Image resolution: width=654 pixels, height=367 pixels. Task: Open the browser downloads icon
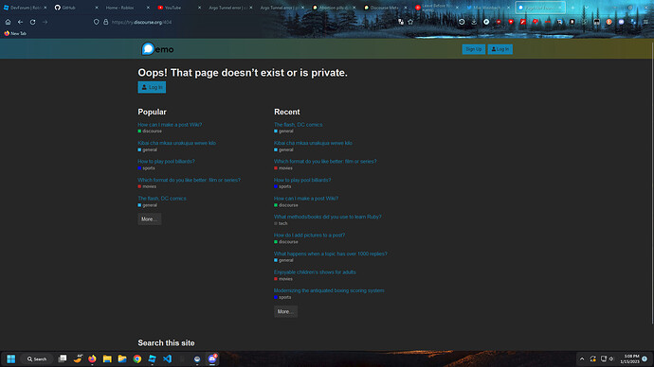pyautogui.click(x=474, y=22)
